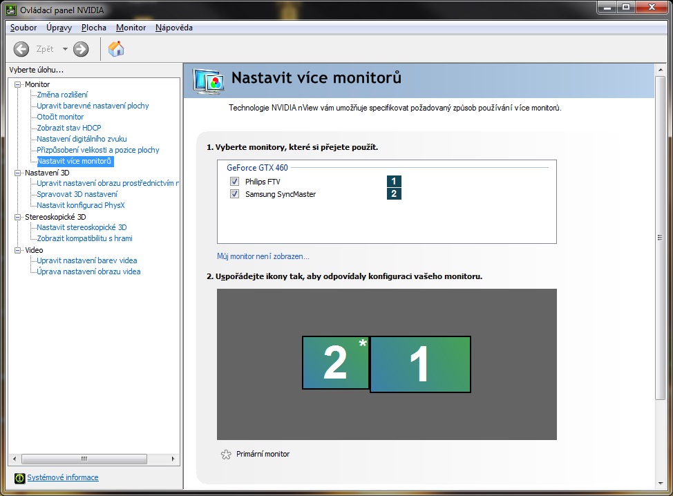This screenshot has height=496, width=673.
Task: Click the Systémové informace icon
Action: [19, 478]
